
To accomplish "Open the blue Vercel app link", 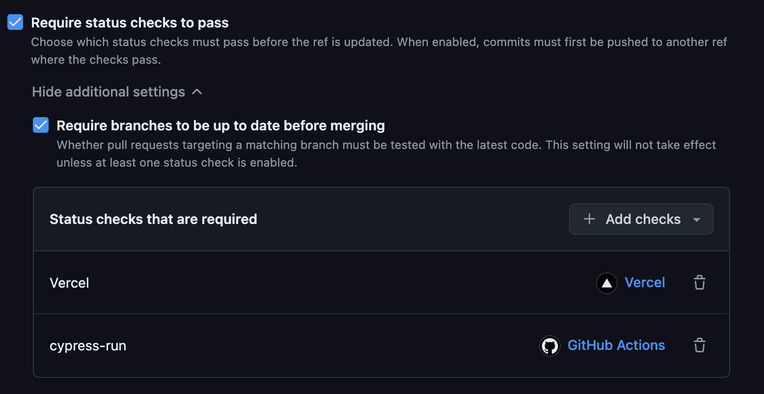I will (x=645, y=283).
